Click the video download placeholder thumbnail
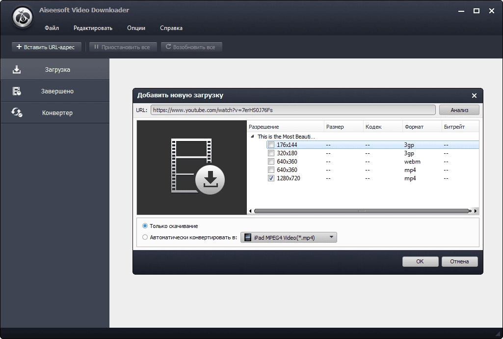 [192, 167]
